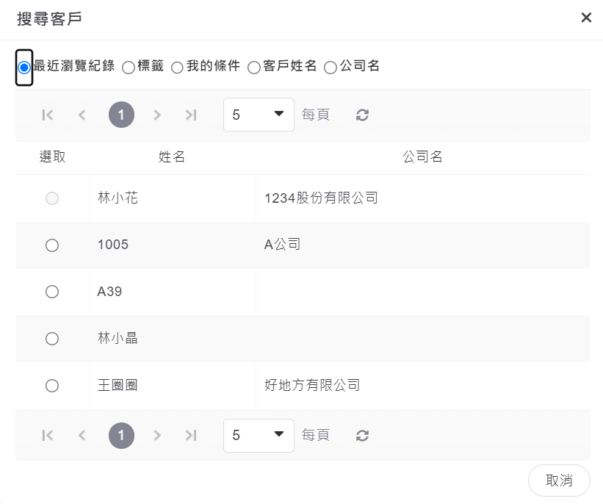Viewport: 603px width, 504px height.
Task: Select the 標籤 search radio option
Action: 129,68
